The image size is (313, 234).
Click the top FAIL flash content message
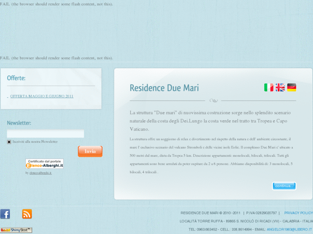[56, 4]
